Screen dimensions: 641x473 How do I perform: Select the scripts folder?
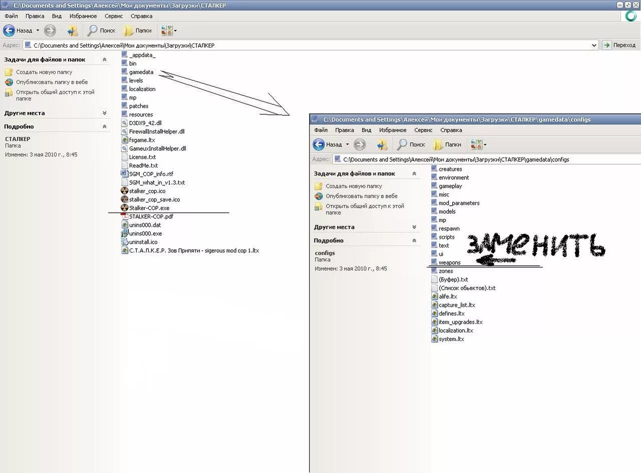tap(443, 237)
